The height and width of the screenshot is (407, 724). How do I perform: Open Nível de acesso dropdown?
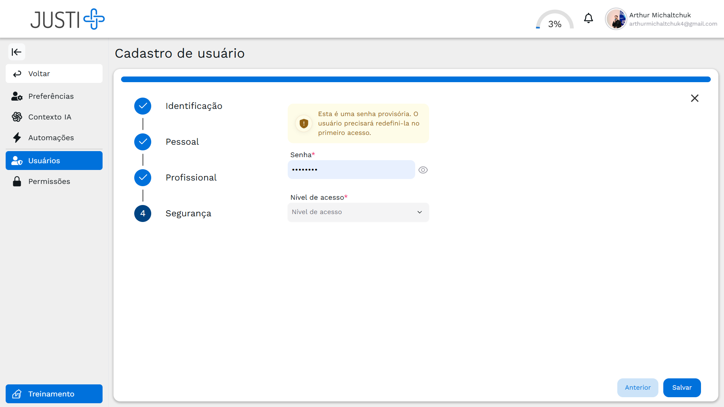358,212
